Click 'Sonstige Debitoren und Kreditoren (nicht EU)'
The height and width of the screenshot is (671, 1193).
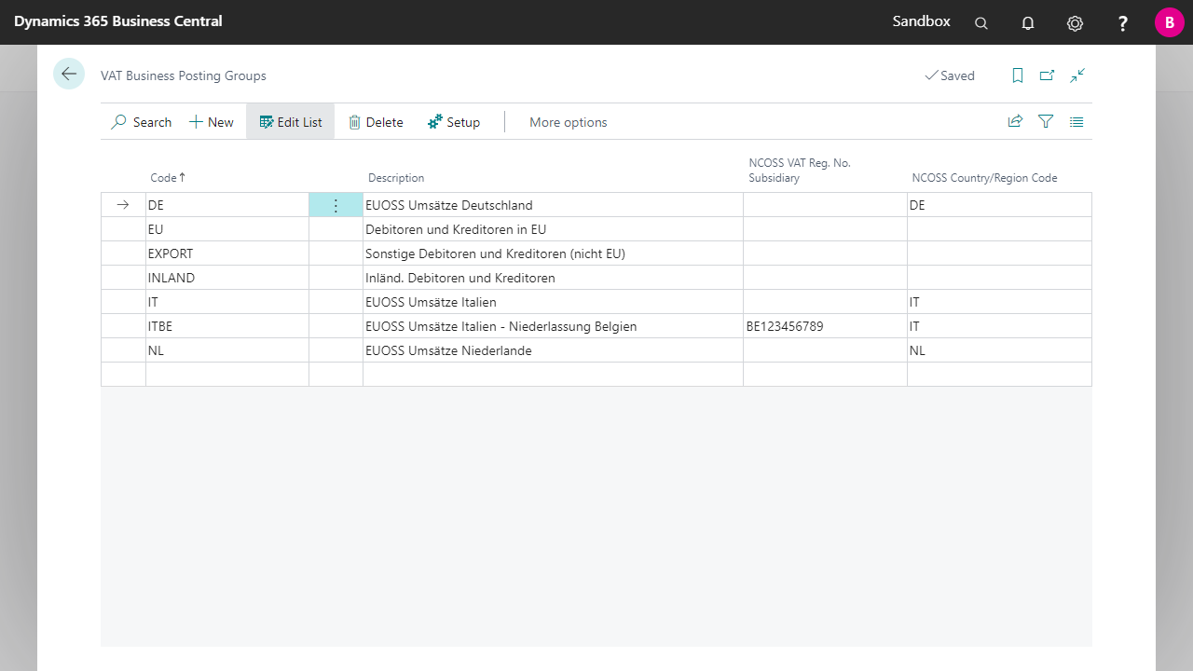(495, 253)
